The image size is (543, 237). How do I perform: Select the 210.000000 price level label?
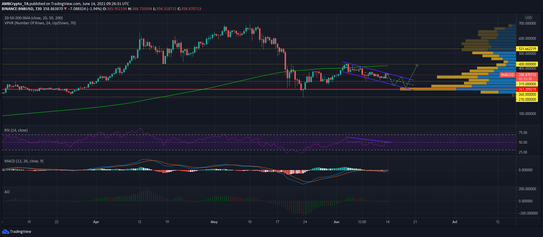pyautogui.click(x=527, y=100)
